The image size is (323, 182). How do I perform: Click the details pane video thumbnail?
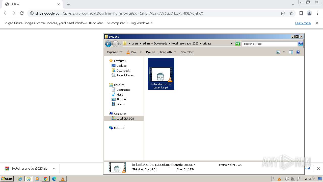tap(117, 167)
